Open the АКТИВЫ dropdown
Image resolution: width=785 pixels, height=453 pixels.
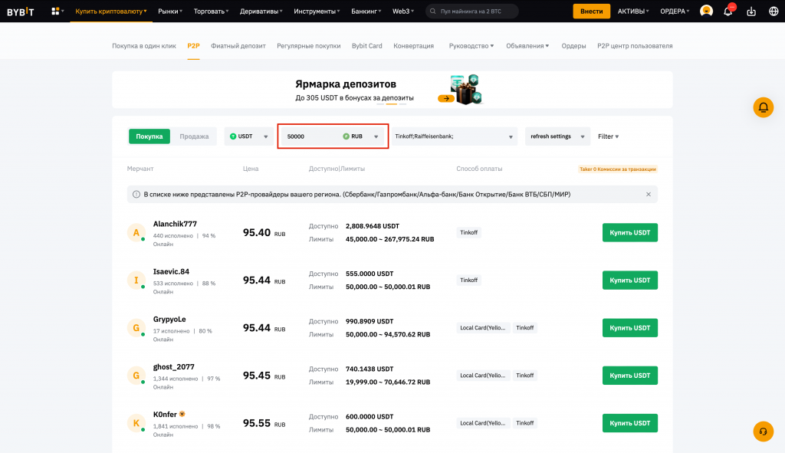coord(633,11)
